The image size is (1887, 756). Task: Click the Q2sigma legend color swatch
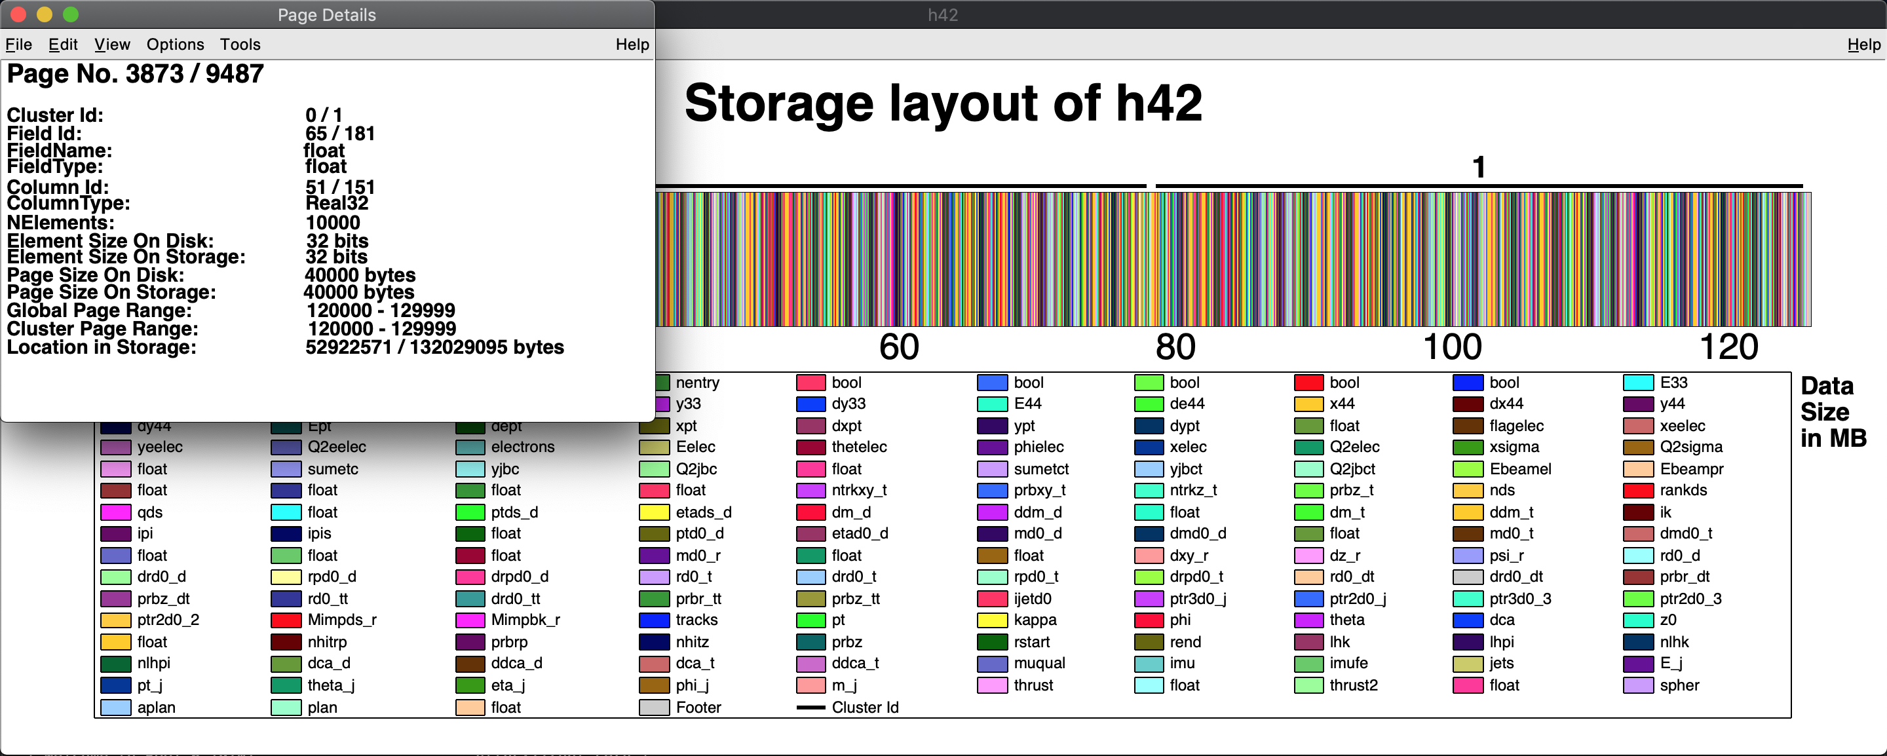tap(1639, 447)
